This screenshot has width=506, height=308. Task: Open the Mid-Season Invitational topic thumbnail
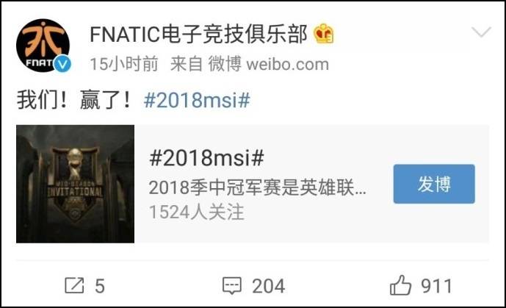(x=75, y=184)
